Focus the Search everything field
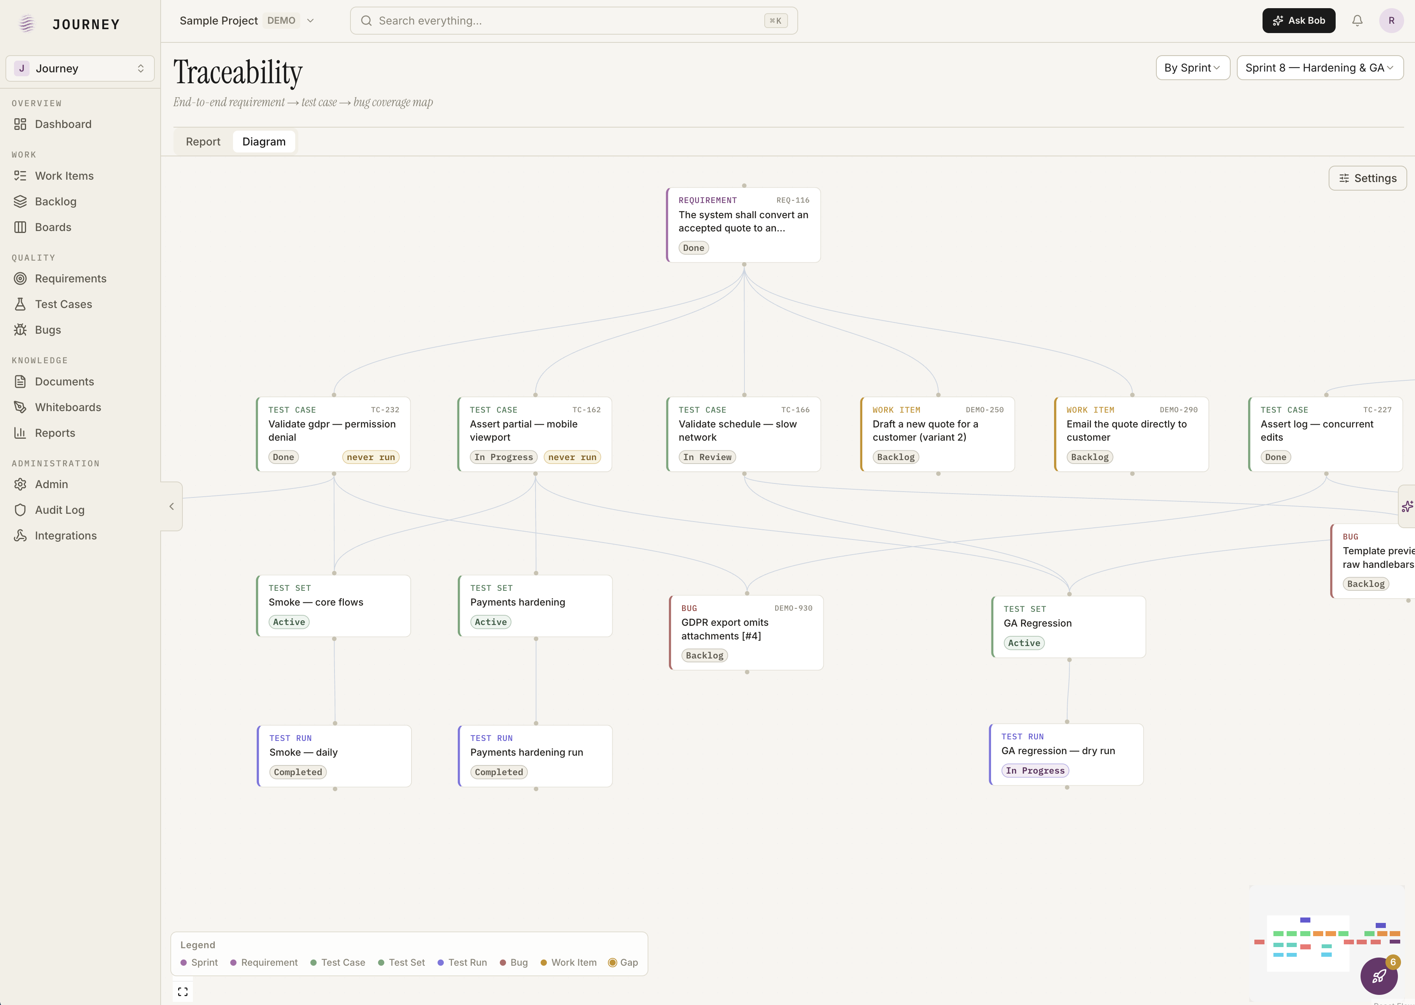Screen dimensions: 1415x1005 (574, 21)
